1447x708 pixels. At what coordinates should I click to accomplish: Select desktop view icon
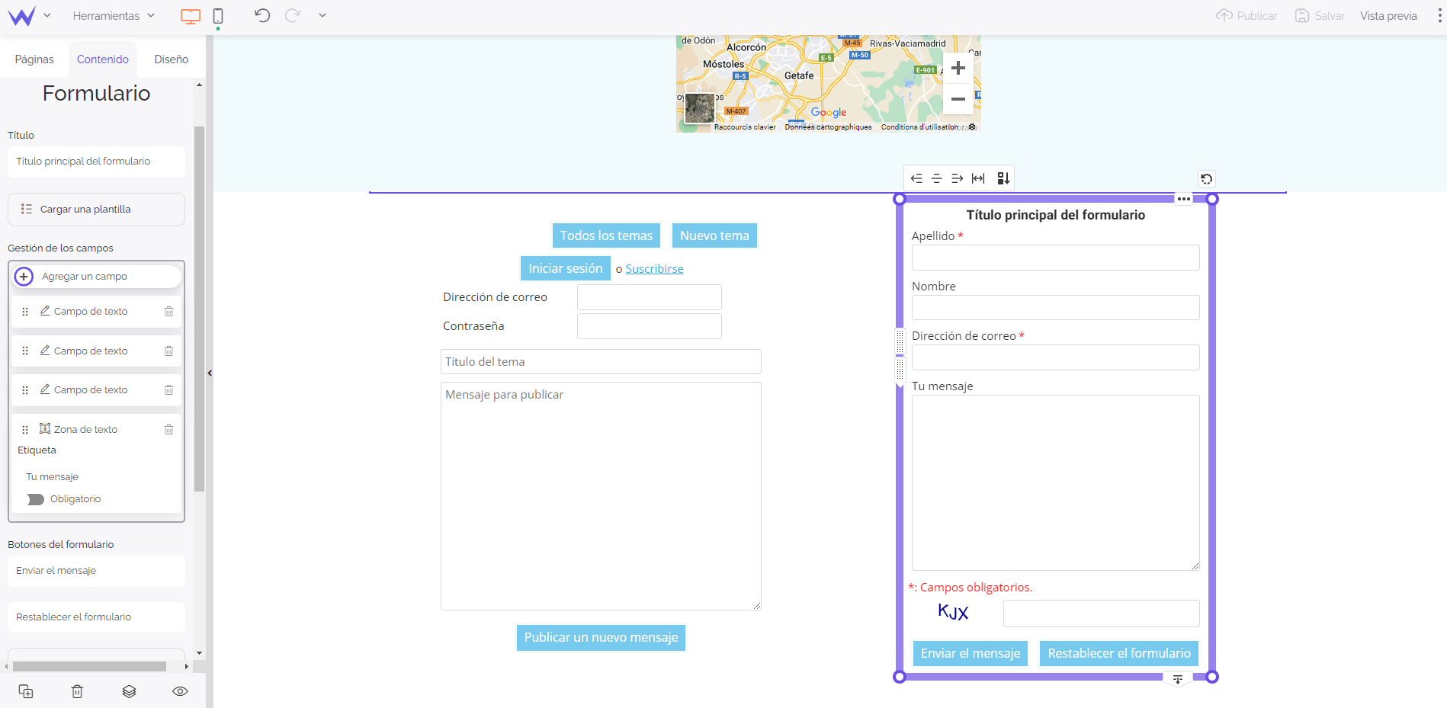pyautogui.click(x=191, y=16)
